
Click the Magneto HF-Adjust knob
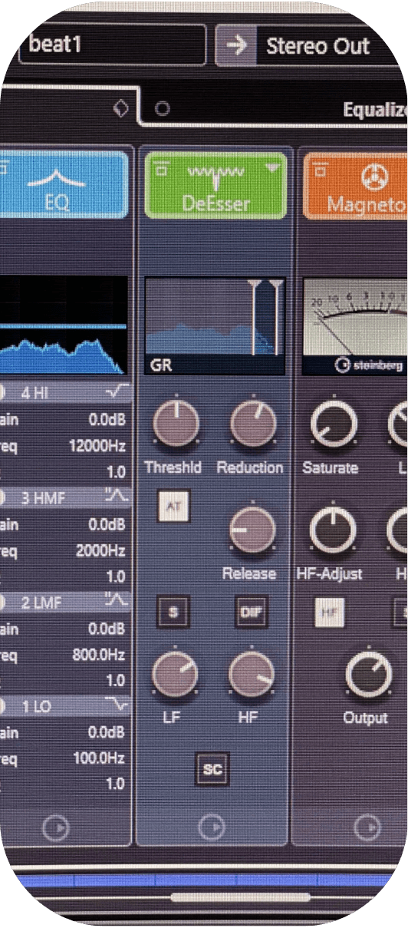pyautogui.click(x=333, y=530)
